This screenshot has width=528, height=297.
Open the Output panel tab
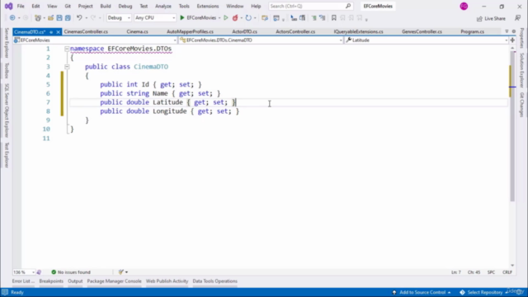75,281
